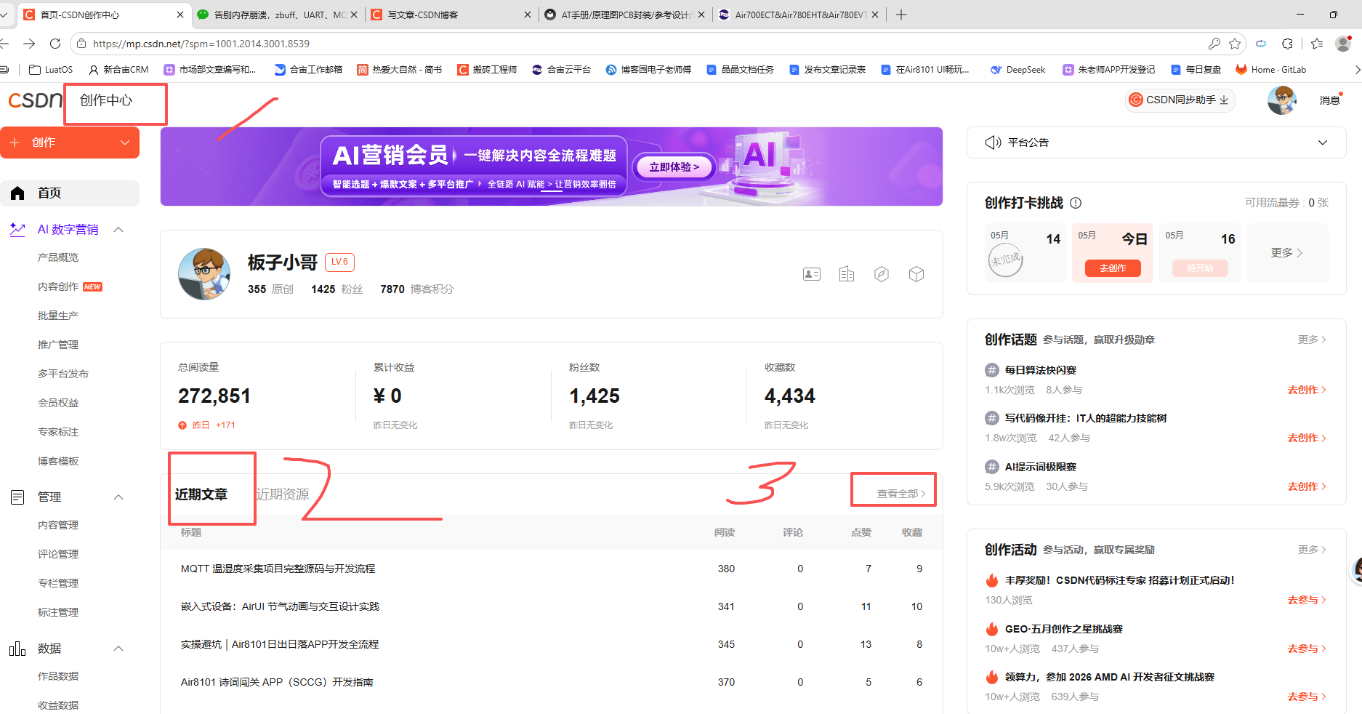Open article 嵌入式设备：AirUI 节气动画与交互设计实践

pos(280,606)
